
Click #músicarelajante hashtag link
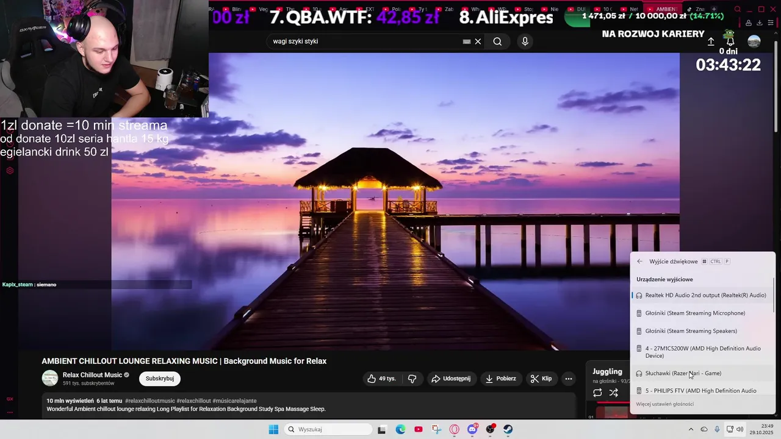click(234, 401)
